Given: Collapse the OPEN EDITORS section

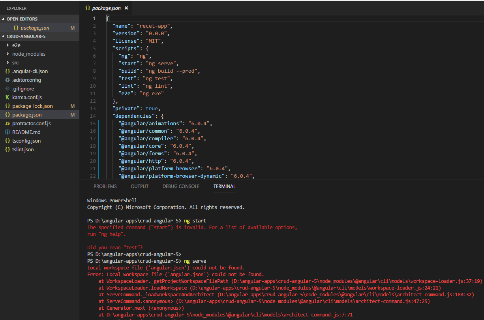Looking at the screenshot, I should pyautogui.click(x=4, y=19).
